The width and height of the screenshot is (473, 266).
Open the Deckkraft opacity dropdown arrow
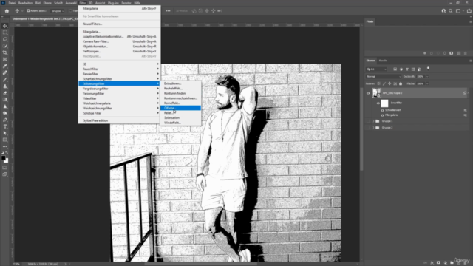427,77
